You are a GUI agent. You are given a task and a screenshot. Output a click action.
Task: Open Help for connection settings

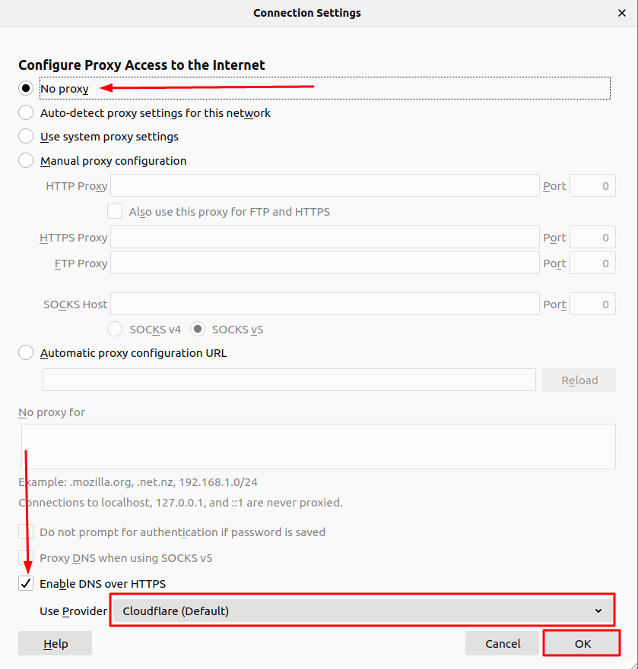pos(55,643)
